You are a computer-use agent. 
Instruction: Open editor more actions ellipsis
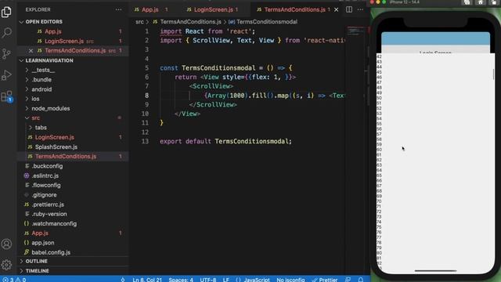(x=360, y=9)
